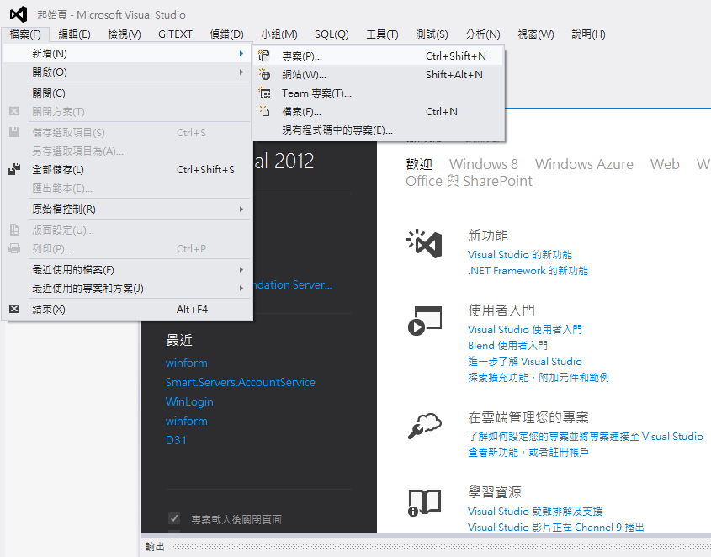Open the 測試(S) menu
This screenshot has width=711, height=557.
click(x=432, y=34)
